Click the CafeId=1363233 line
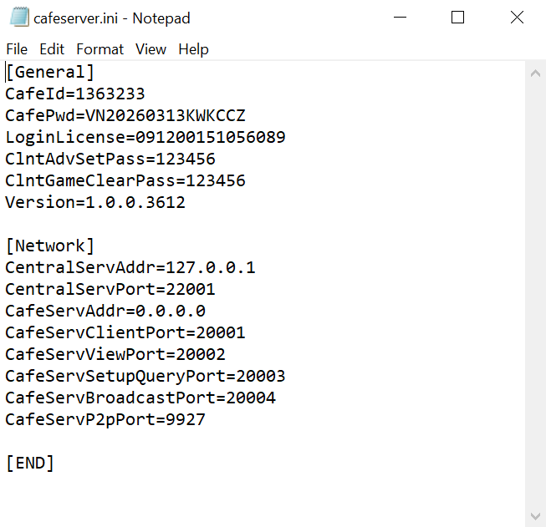This screenshot has height=527, width=546. pos(75,94)
